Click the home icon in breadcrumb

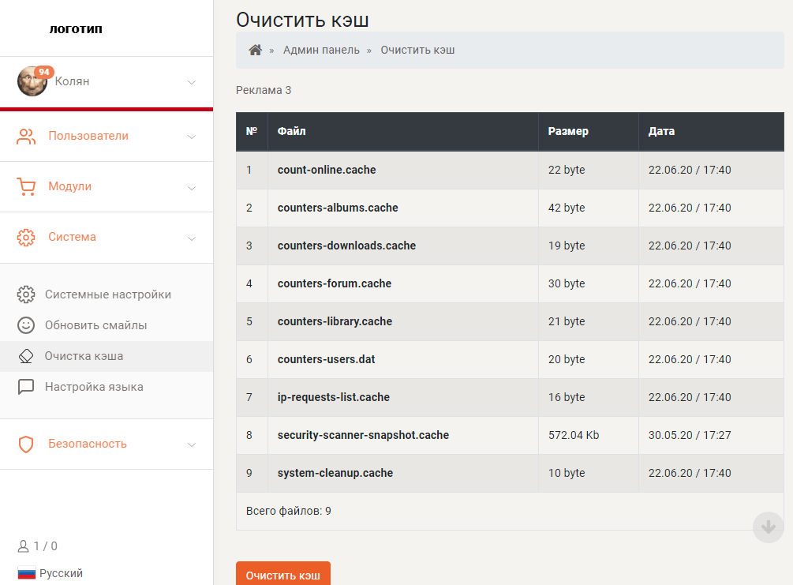[x=255, y=50]
